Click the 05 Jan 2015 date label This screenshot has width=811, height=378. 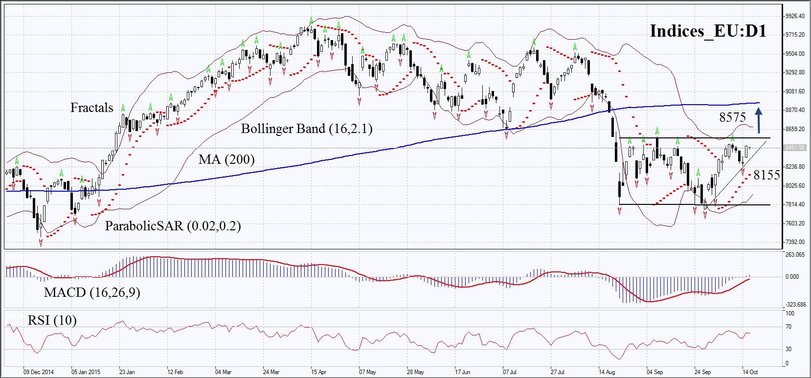tap(86, 372)
